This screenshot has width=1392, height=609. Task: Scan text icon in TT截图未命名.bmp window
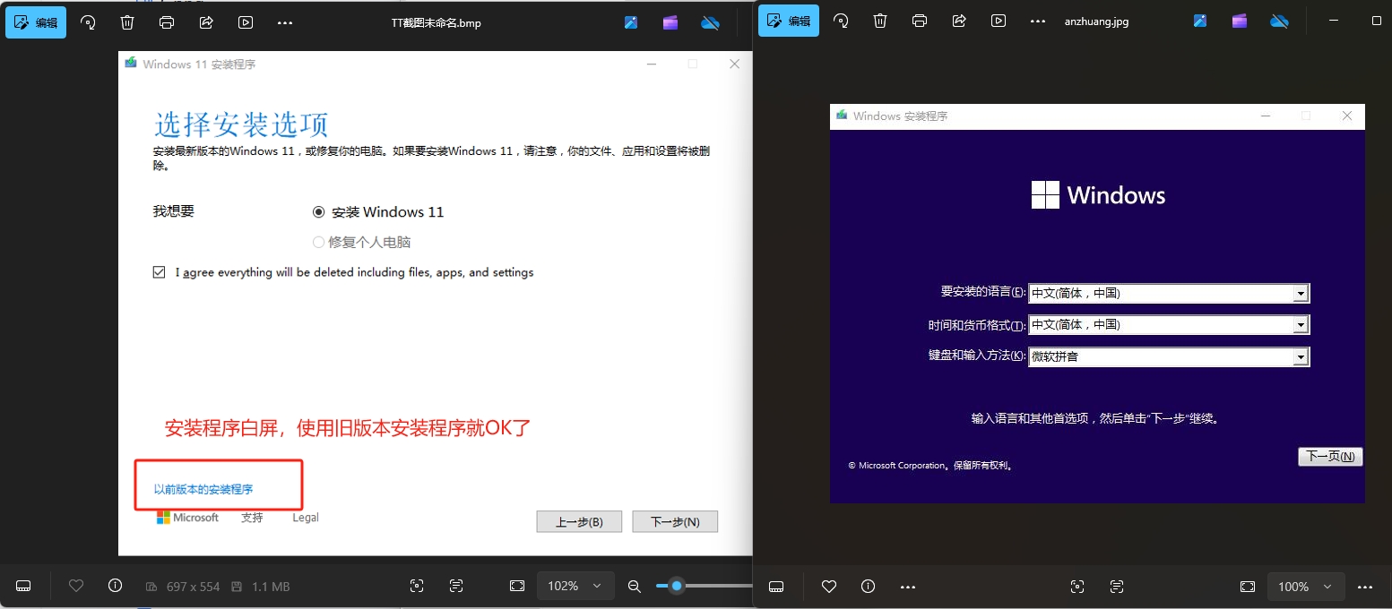point(456,587)
